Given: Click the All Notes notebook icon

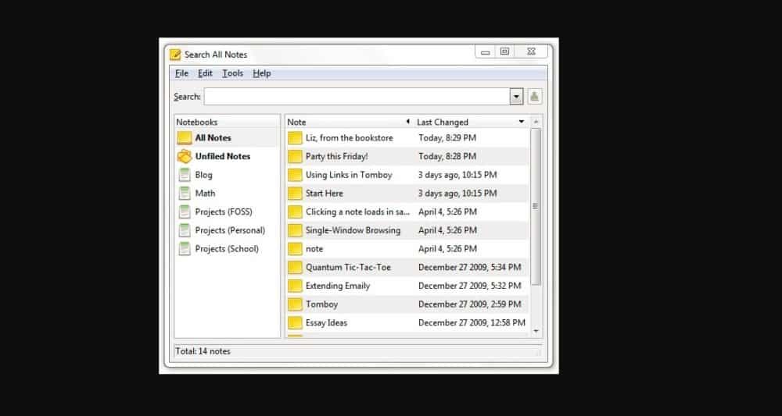Looking at the screenshot, I should (185, 138).
